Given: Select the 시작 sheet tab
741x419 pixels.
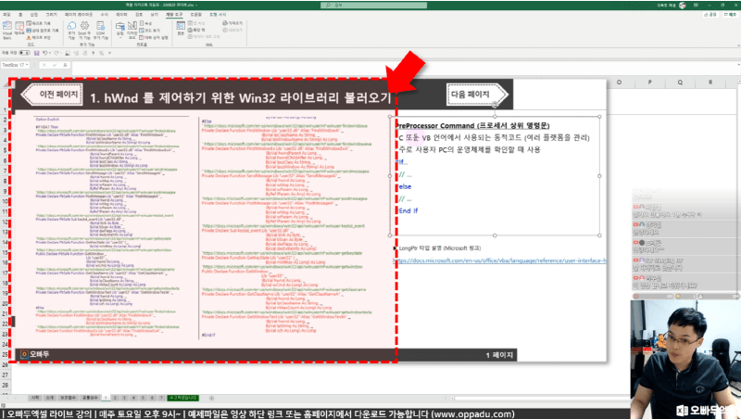Looking at the screenshot, I should pyautogui.click(x=35, y=399).
